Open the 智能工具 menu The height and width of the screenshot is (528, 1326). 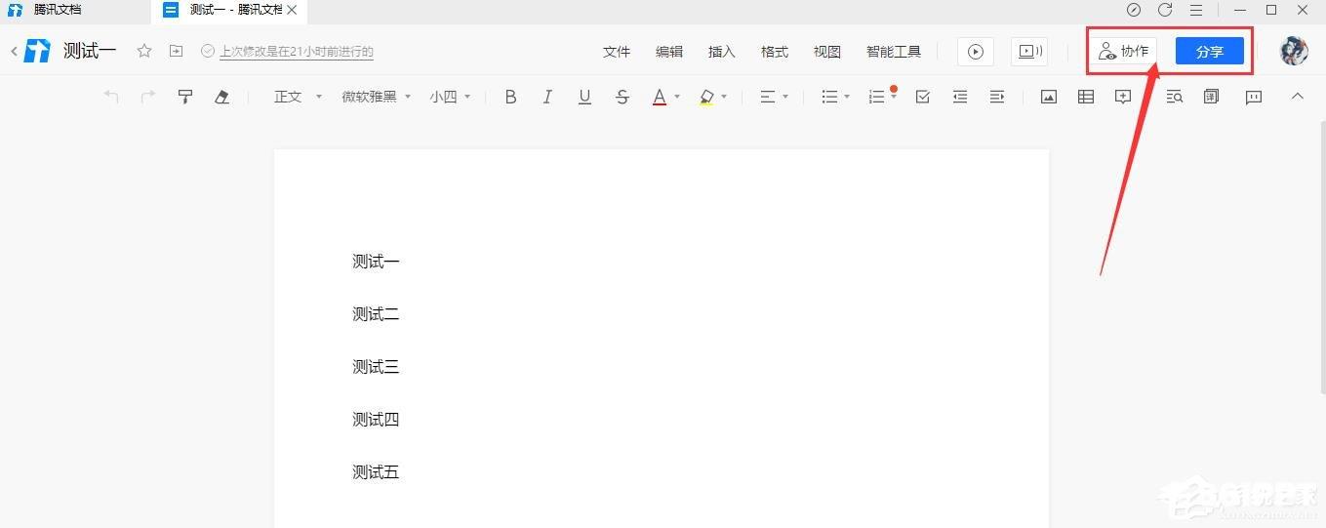click(894, 52)
